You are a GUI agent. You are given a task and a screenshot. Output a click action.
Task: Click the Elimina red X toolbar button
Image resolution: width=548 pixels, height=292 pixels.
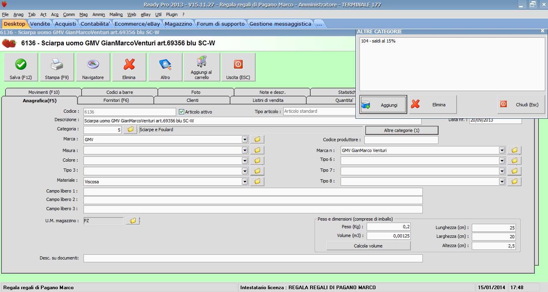tap(129, 67)
